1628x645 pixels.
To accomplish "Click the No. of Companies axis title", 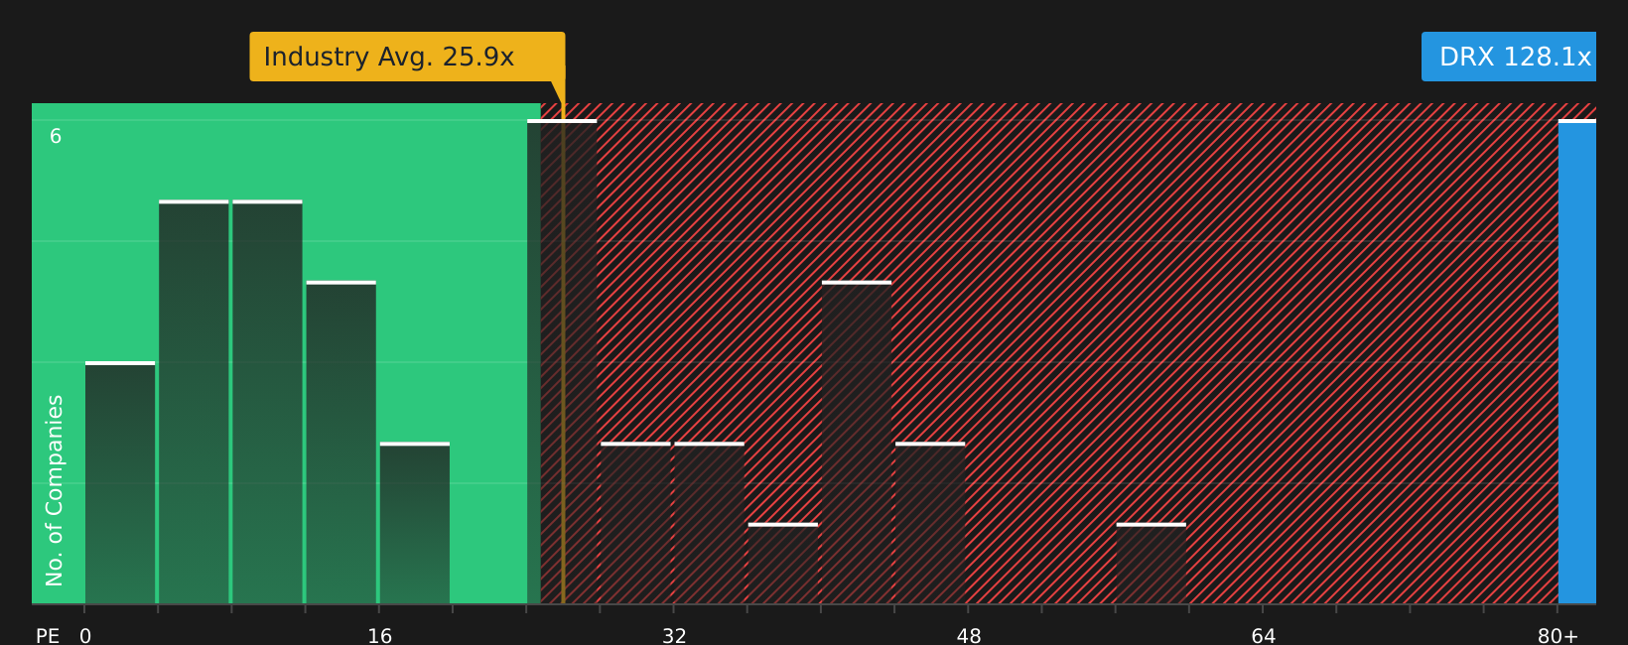I will (55, 490).
